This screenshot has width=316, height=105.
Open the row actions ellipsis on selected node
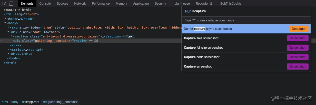pyautogui.click(x=2, y=41)
